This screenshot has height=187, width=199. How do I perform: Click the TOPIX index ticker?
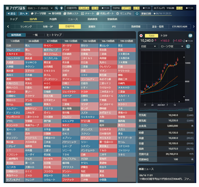(131, 8)
